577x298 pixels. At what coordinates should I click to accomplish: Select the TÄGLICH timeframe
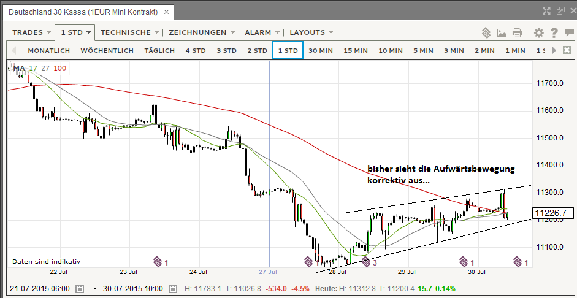(x=159, y=50)
